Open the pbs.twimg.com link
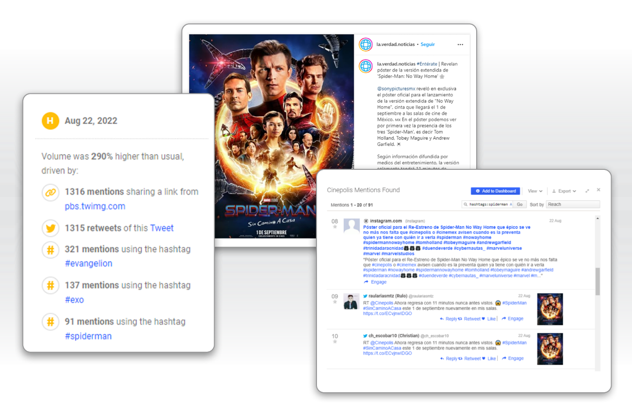 click(95, 206)
